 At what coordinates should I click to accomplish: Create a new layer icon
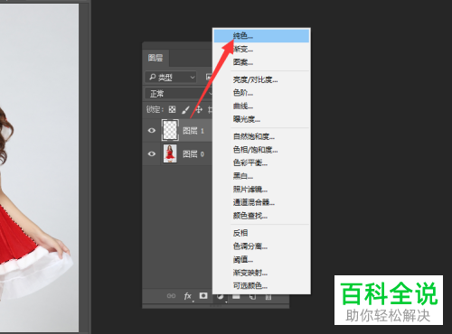pyautogui.click(x=252, y=297)
